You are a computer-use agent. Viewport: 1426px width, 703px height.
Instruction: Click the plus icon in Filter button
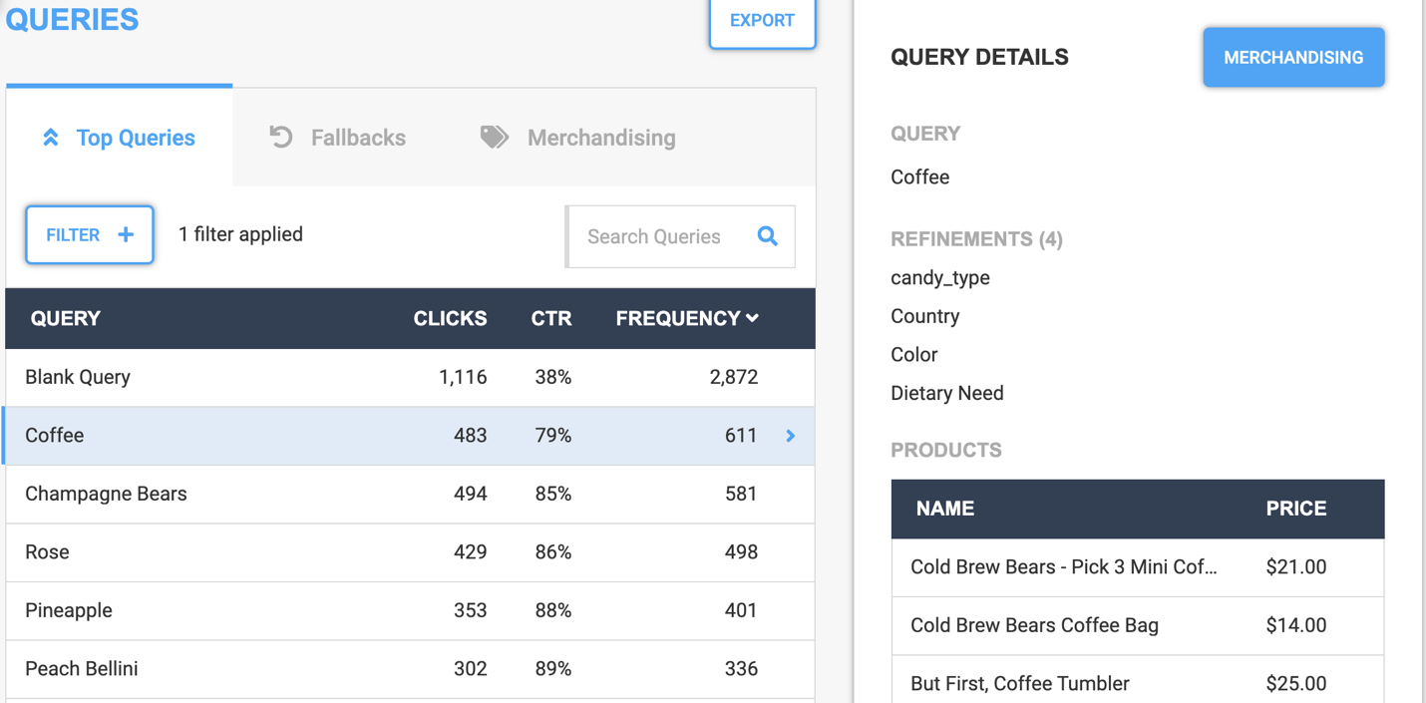pyautogui.click(x=126, y=234)
